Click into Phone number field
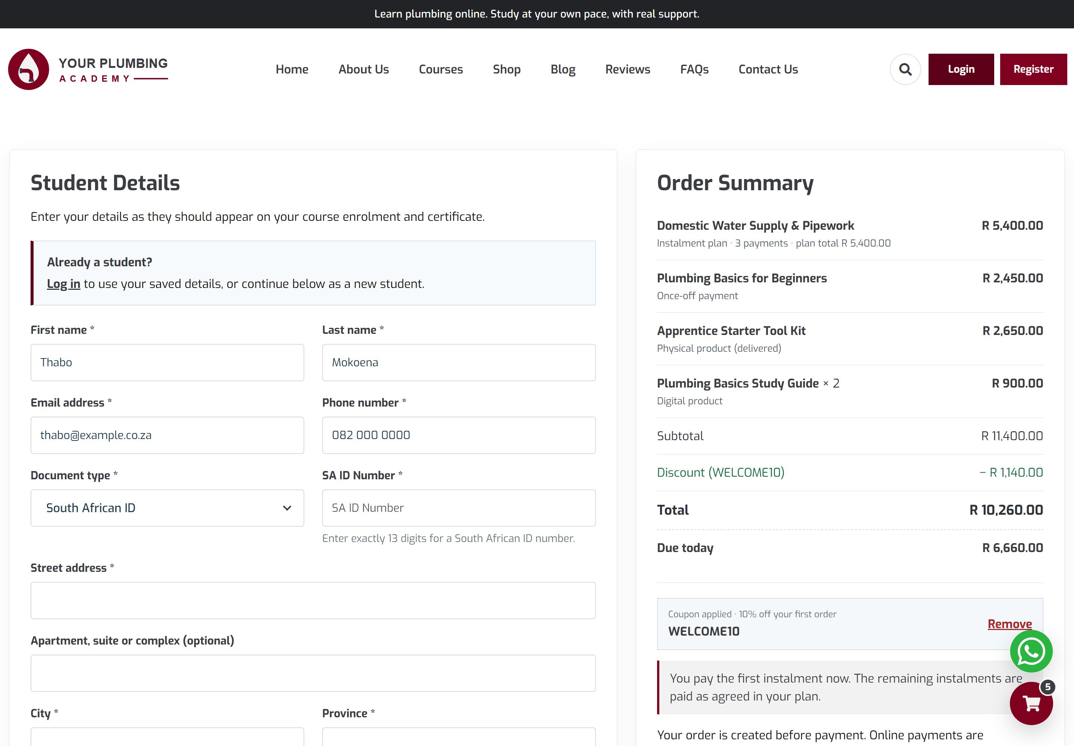The height and width of the screenshot is (746, 1074). 459,435
